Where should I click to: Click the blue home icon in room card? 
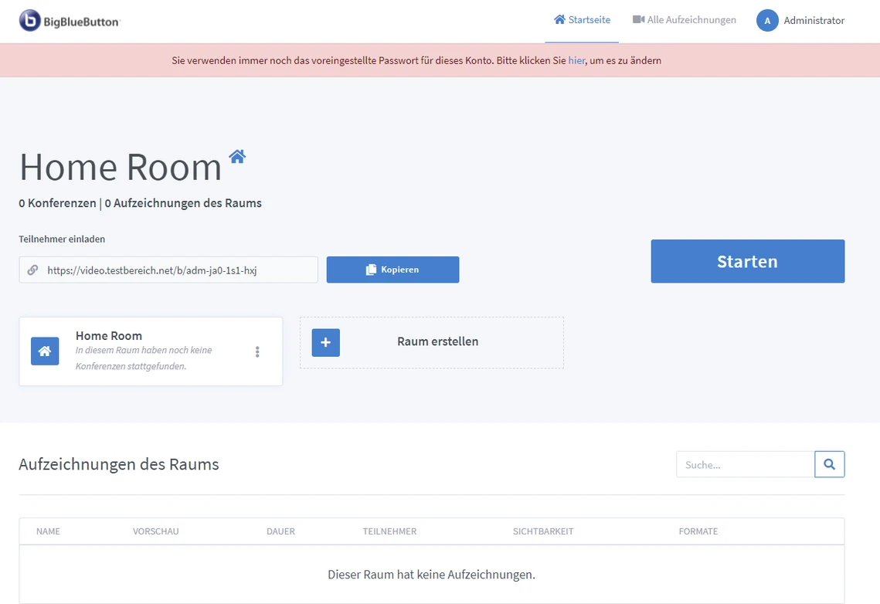click(x=45, y=351)
